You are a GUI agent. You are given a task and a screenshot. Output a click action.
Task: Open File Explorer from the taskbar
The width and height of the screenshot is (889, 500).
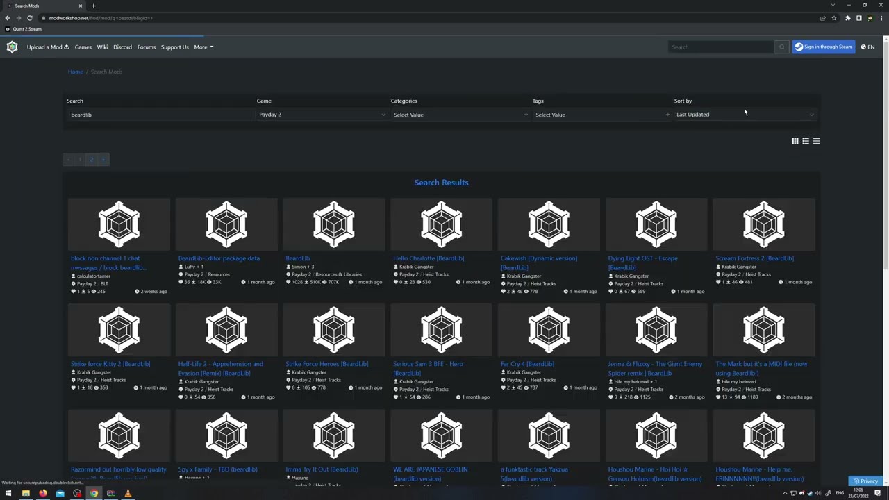pyautogui.click(x=26, y=493)
